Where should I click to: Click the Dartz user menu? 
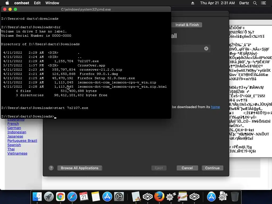coord(244,3)
